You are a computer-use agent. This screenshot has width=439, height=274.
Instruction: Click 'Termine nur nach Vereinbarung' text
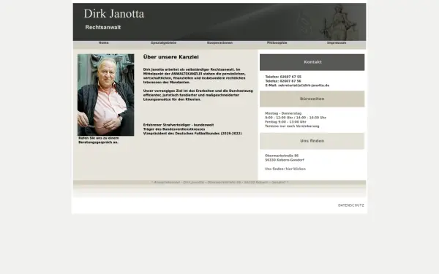[292, 126]
